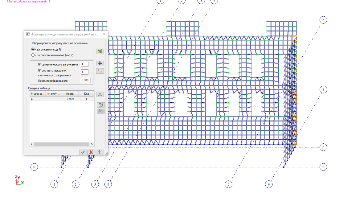Viewport: 339px width, 201px height.
Task: Click the № динамического загружения field
Action: (84, 64)
